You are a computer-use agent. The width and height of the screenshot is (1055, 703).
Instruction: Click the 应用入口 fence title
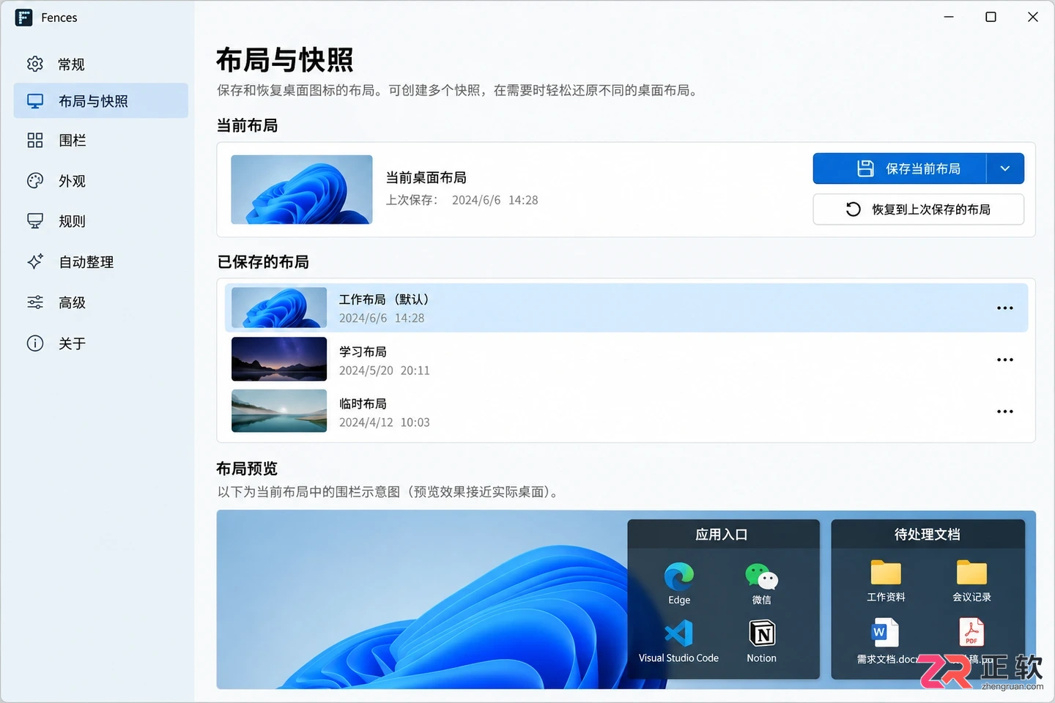[722, 535]
